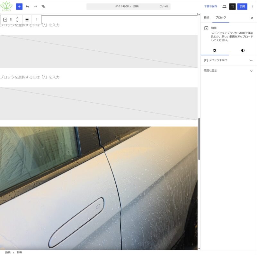Undo the last edit
Viewport: 257px width, 255px height.
coord(27,6)
